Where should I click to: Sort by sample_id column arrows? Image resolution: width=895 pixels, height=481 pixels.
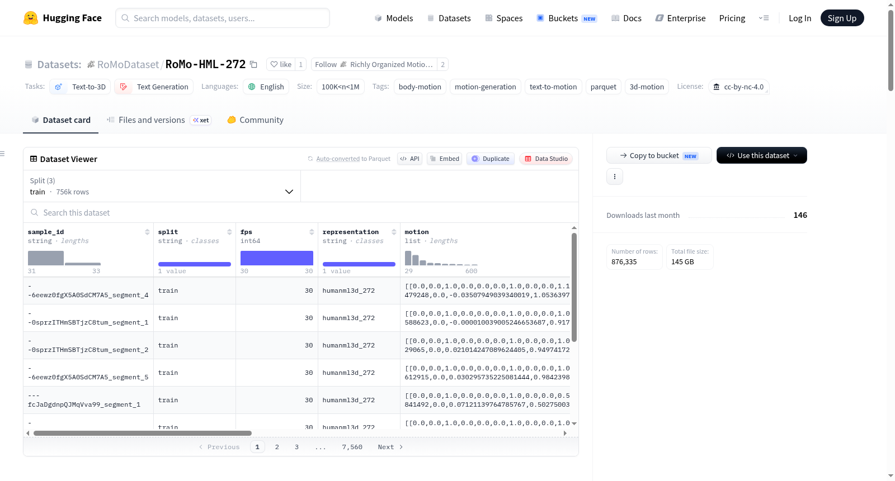[147, 232]
